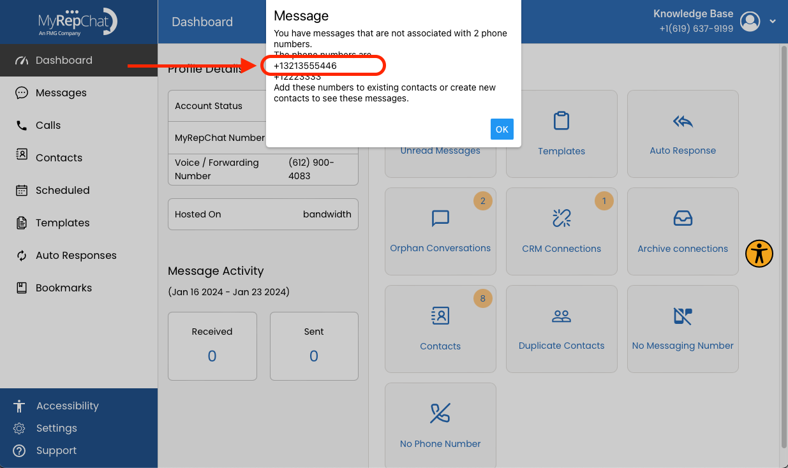Click the sidebar Templates document icon

(22, 223)
